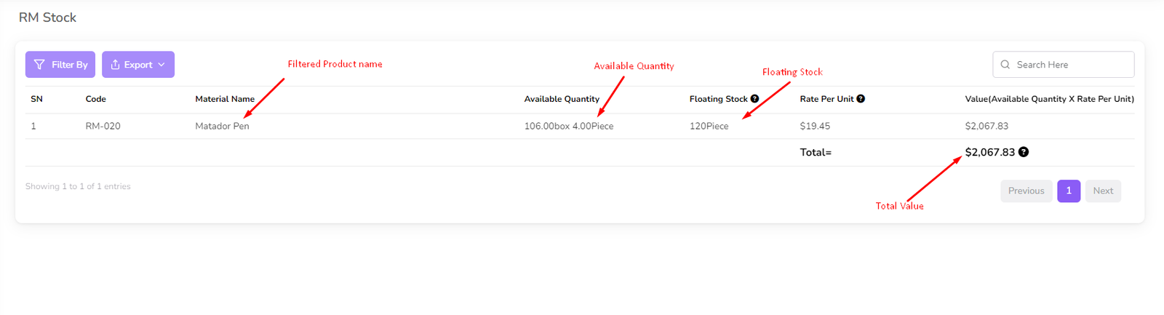
Task: Click the $19.45 rate cell
Action: [x=815, y=126]
